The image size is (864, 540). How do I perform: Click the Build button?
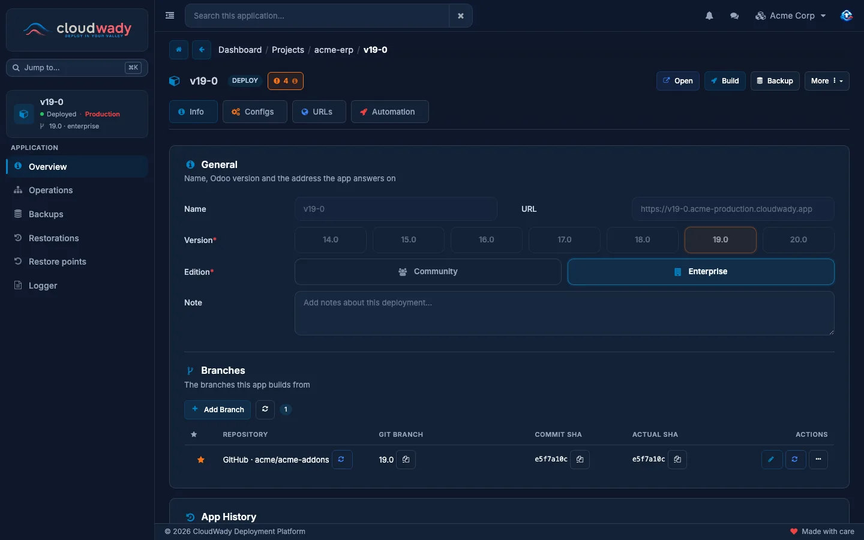point(725,81)
